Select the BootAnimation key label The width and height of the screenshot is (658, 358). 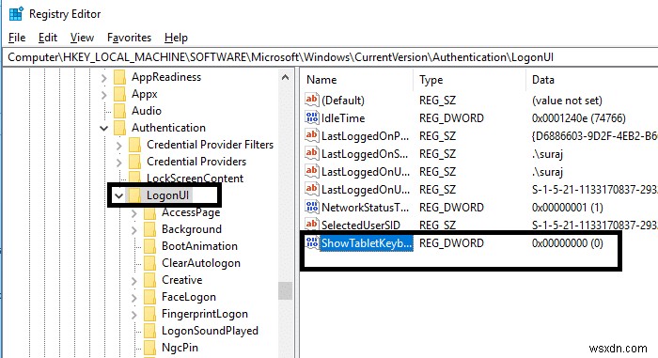point(199,246)
